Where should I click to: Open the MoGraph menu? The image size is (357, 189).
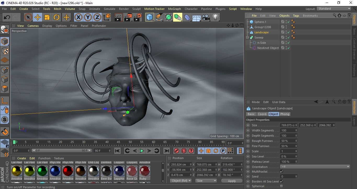174,9
